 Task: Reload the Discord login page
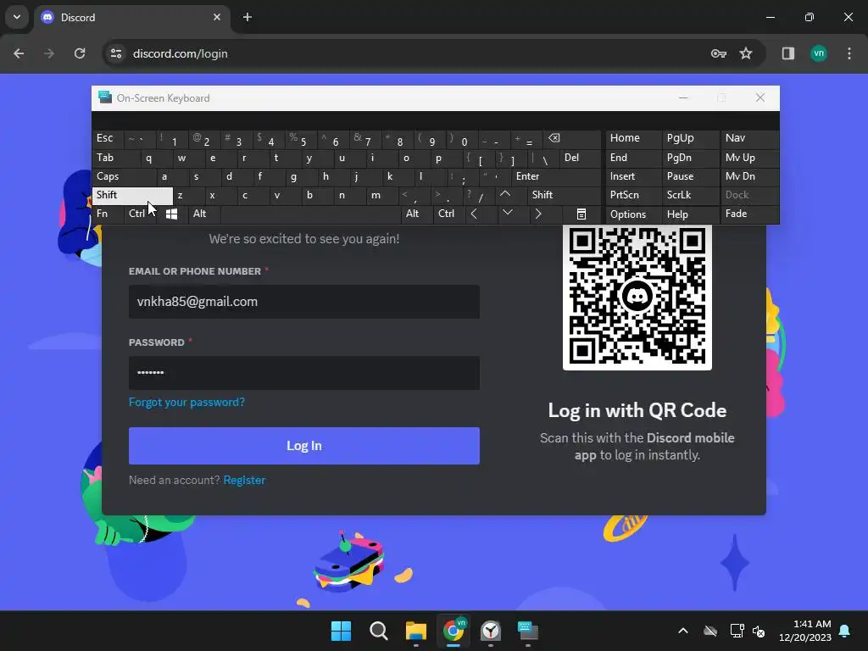(80, 53)
